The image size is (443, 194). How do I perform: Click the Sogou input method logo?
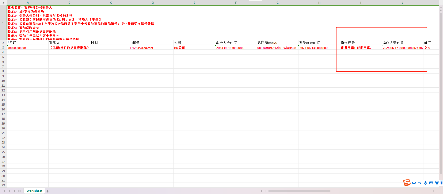point(407,183)
